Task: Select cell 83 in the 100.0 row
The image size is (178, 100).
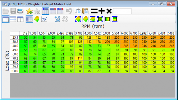Action: 106,71
